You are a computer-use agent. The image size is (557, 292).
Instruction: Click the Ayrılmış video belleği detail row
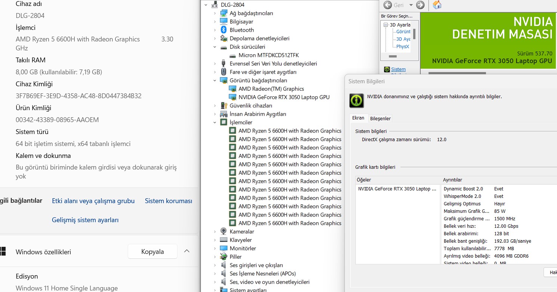coord(499,256)
